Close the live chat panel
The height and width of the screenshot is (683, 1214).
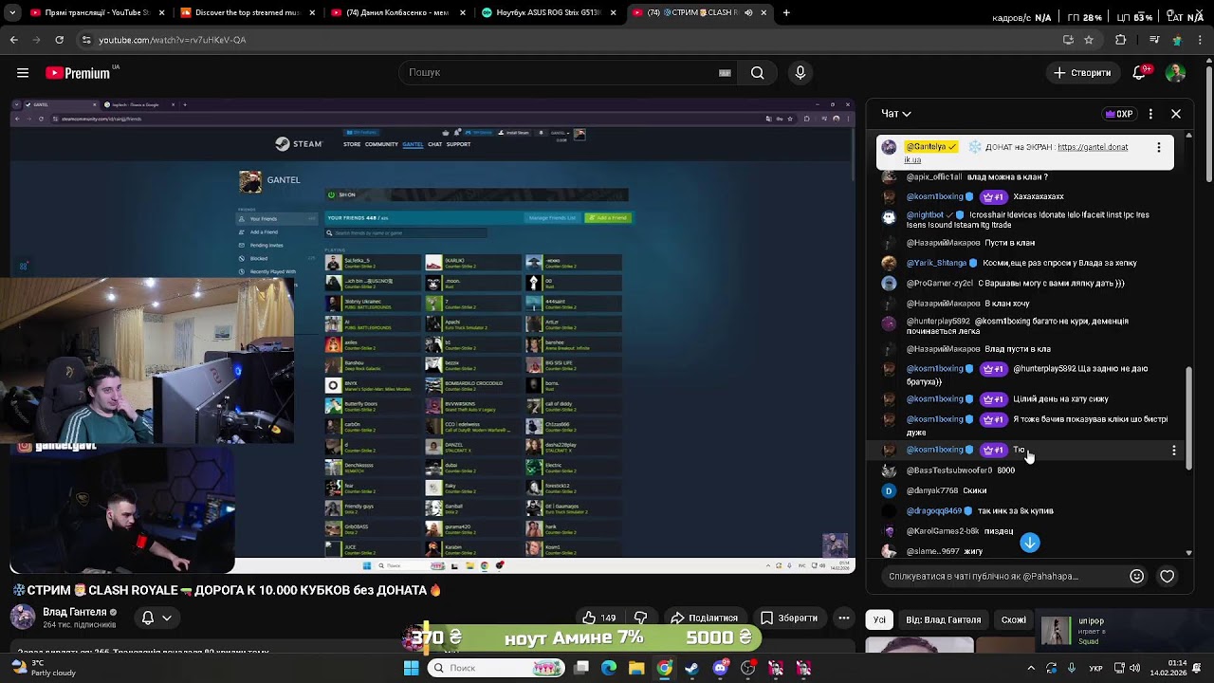pos(1176,114)
